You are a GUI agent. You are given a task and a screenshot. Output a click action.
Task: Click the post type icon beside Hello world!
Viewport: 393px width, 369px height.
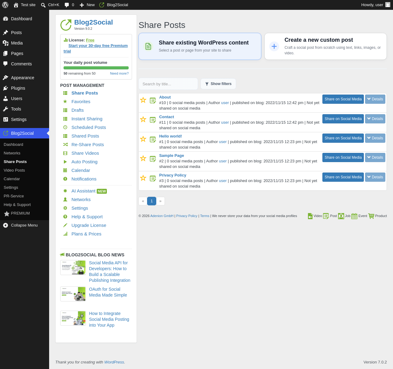pyautogui.click(x=153, y=140)
